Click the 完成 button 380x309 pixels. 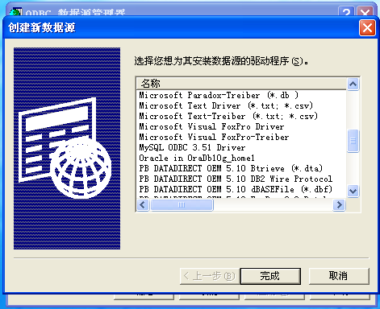pyautogui.click(x=270, y=276)
